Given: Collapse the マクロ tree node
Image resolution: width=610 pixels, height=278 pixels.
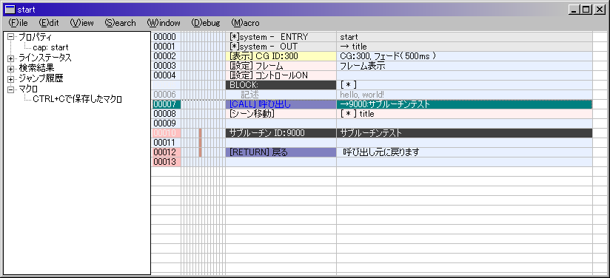Looking at the screenshot, I should point(10,89).
